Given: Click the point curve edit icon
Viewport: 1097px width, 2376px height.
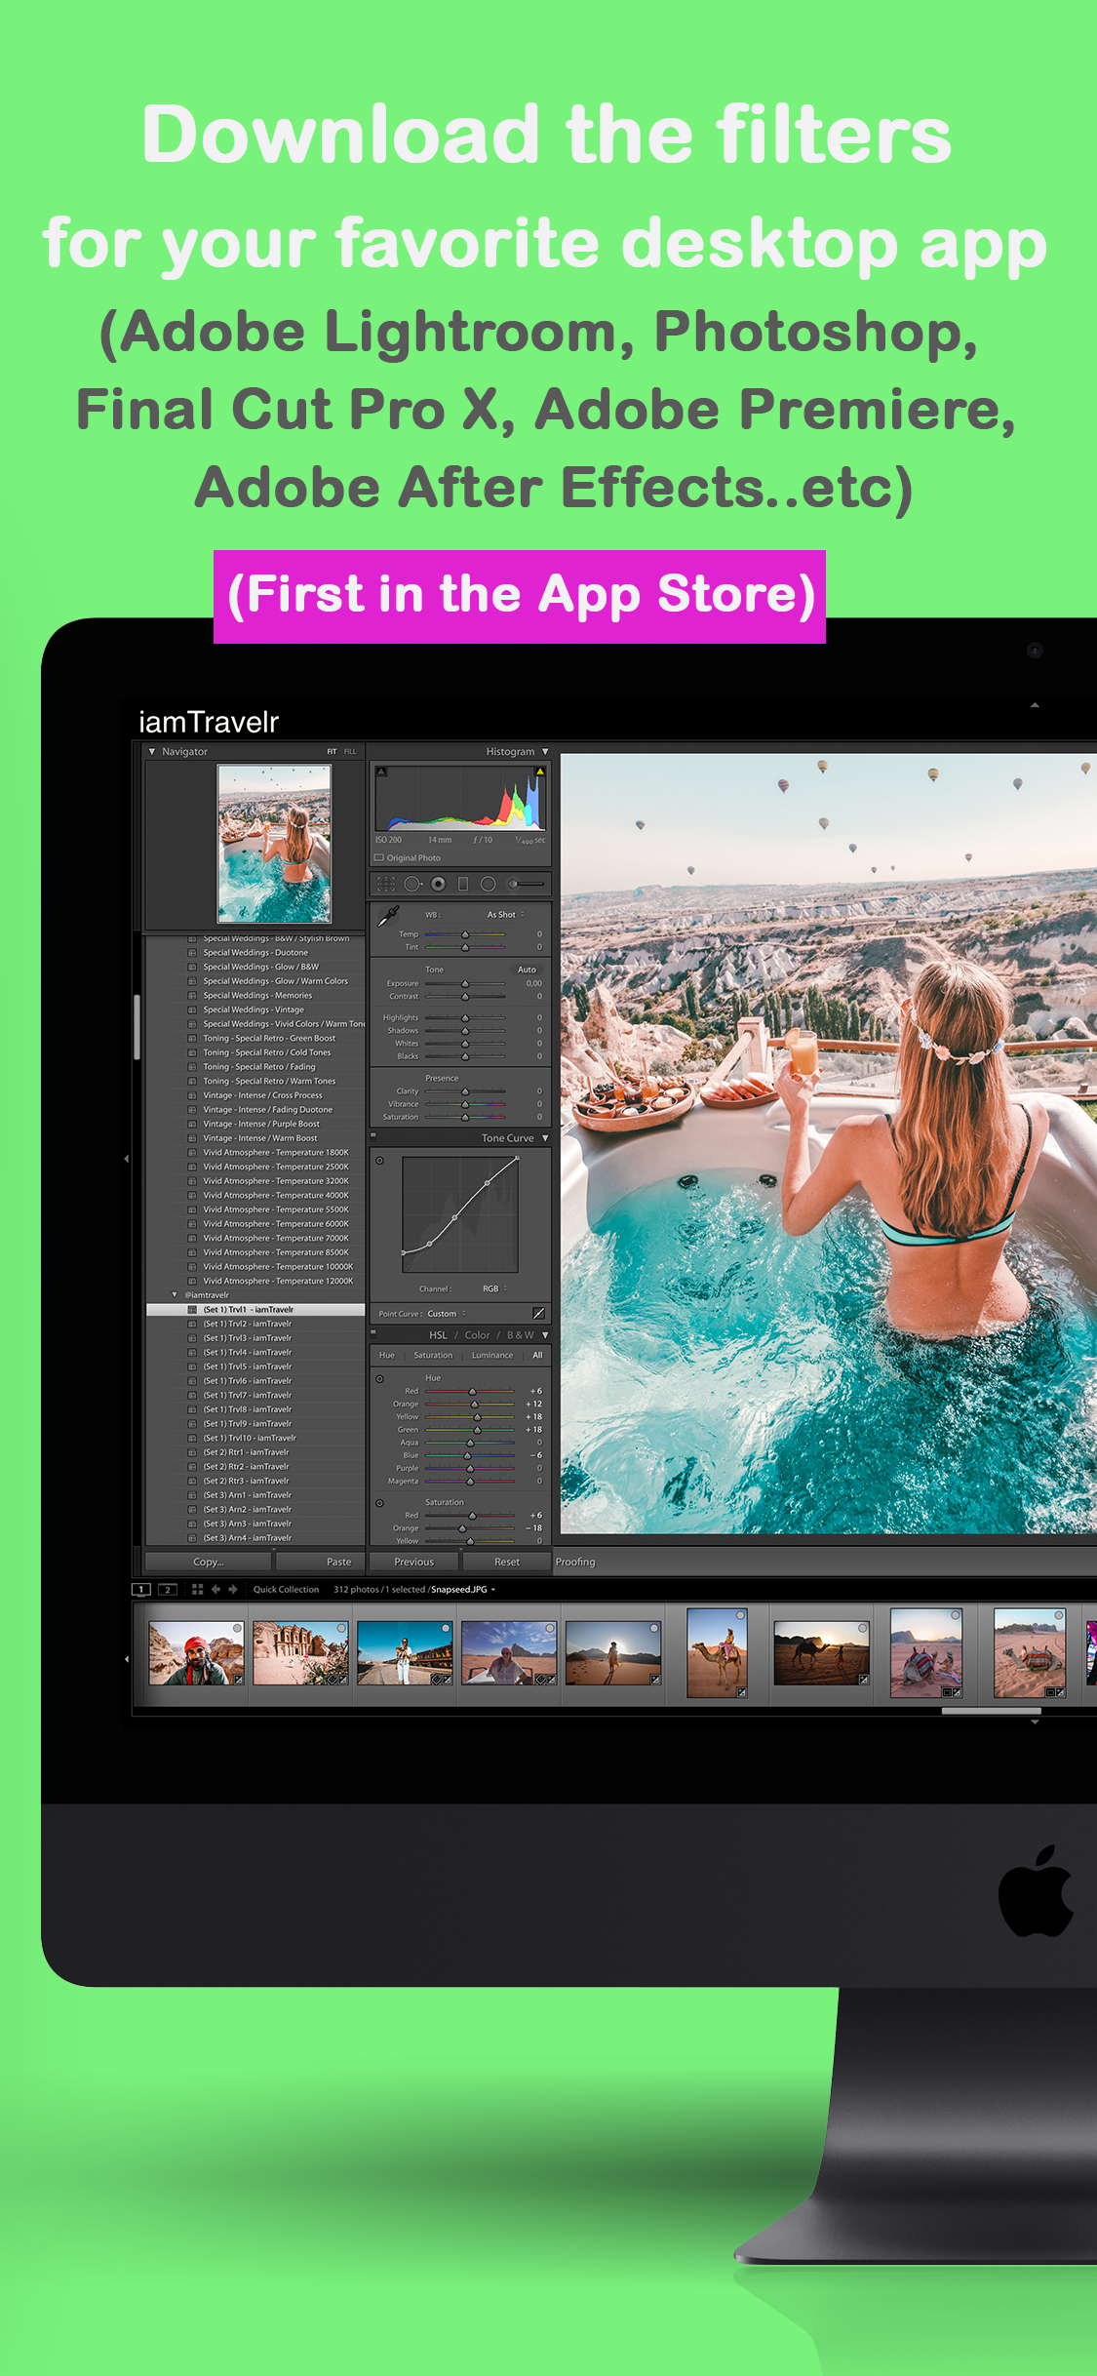Looking at the screenshot, I should pos(538,1313).
